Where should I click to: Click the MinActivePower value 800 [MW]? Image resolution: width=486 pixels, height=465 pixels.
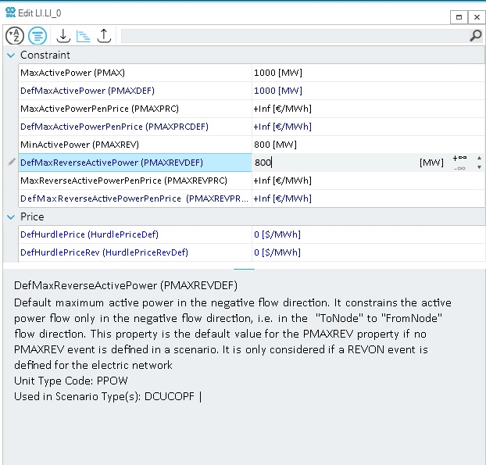click(275, 145)
